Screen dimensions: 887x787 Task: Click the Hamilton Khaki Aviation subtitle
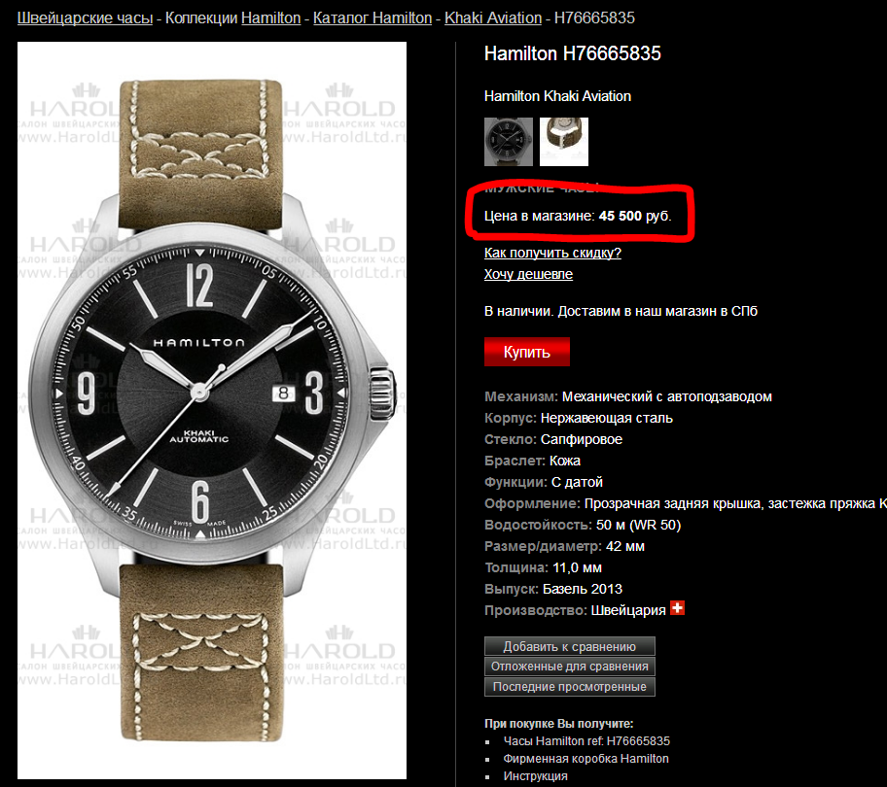(557, 96)
